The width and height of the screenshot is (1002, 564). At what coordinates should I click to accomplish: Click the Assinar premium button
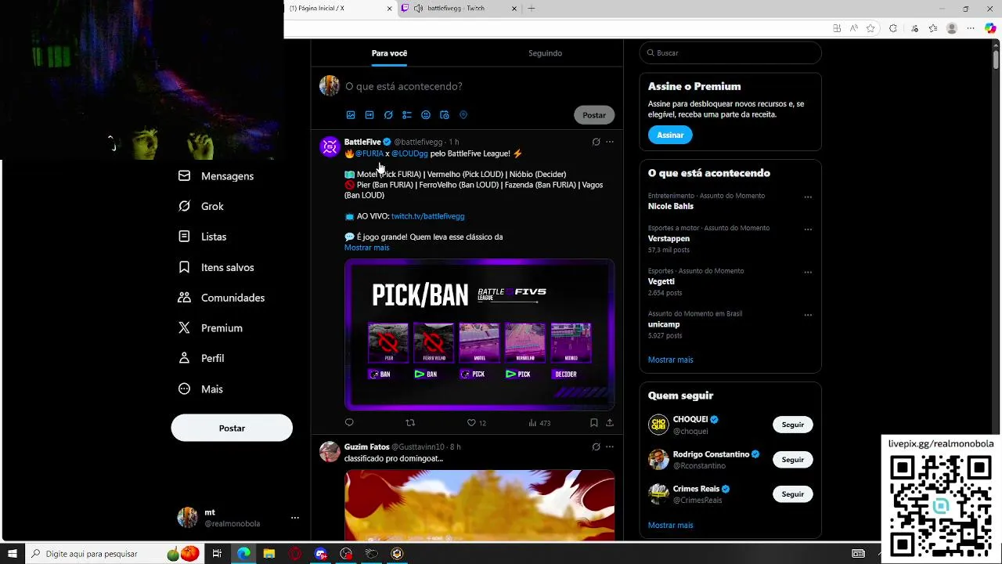(x=670, y=135)
